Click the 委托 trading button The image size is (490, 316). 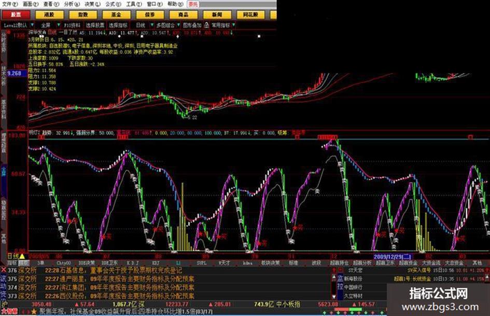[x=193, y=4]
